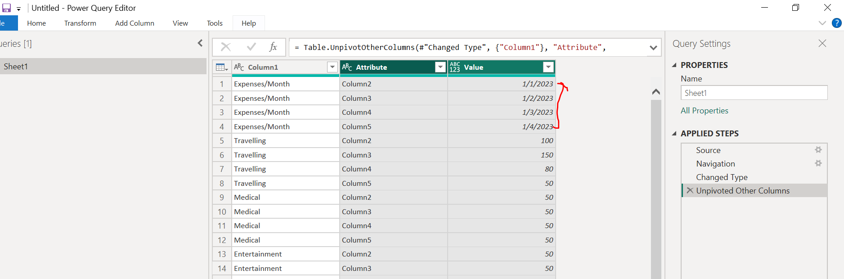
Task: Select the Sheet1 query in the Queries pane
Action: 103,66
